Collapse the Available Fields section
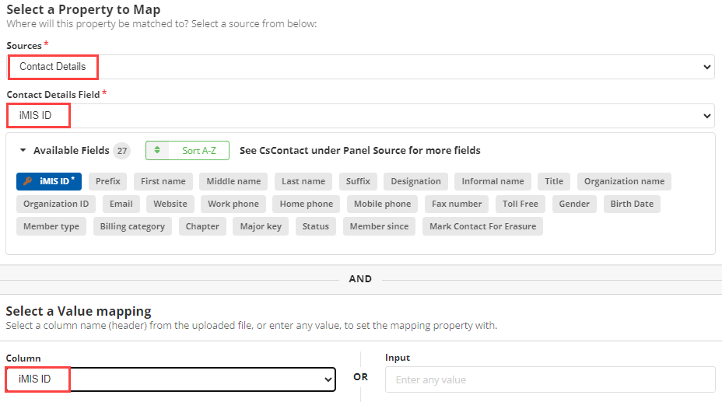Screen dimensions: 722x402 click(23, 150)
